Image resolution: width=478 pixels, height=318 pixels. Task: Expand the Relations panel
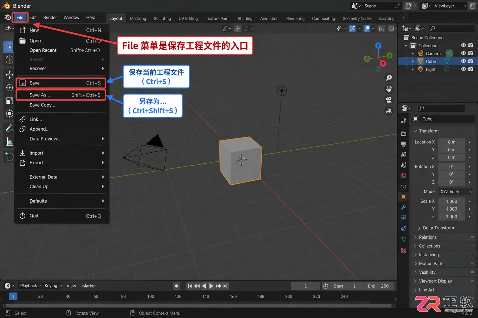(x=428, y=237)
